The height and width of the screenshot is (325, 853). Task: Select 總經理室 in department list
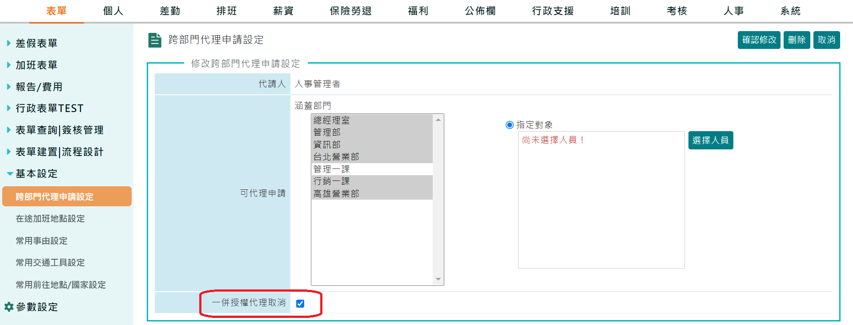pos(372,120)
